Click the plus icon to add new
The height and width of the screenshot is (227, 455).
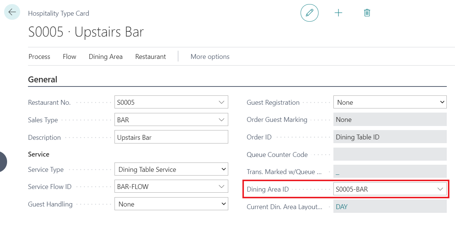point(338,13)
